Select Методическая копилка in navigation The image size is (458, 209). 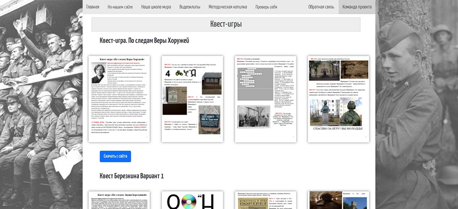(x=227, y=7)
